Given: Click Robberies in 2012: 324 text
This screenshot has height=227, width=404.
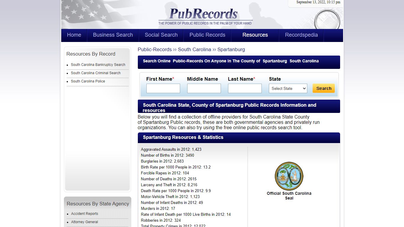Looking at the screenshot, I should [x=161, y=220].
